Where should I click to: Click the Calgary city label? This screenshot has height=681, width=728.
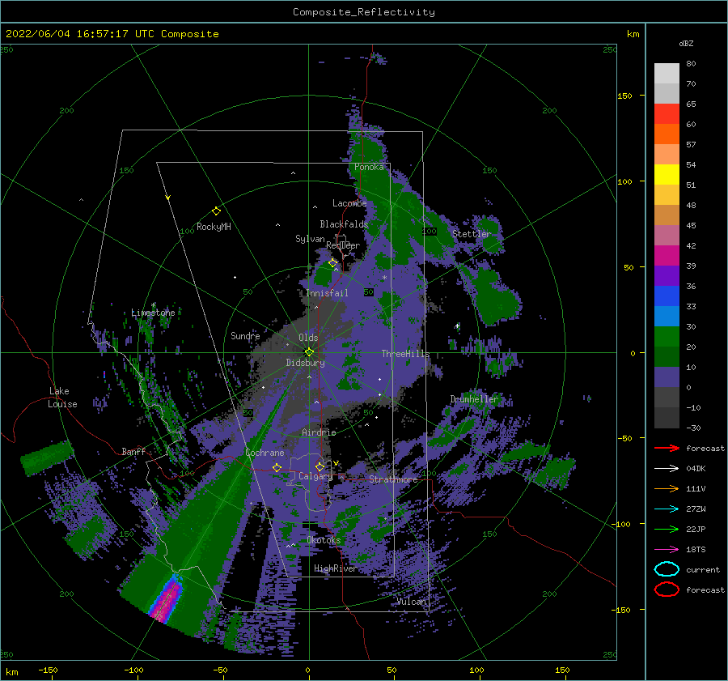coord(315,476)
